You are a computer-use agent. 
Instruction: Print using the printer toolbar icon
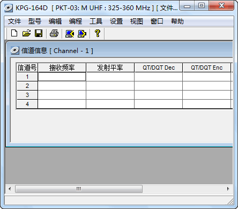tap(54, 33)
